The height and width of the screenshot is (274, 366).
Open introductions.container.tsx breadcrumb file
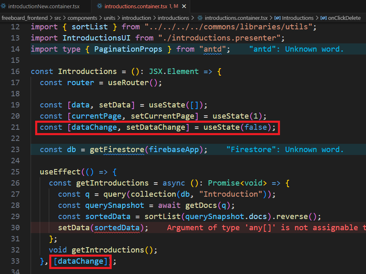coord(236,18)
